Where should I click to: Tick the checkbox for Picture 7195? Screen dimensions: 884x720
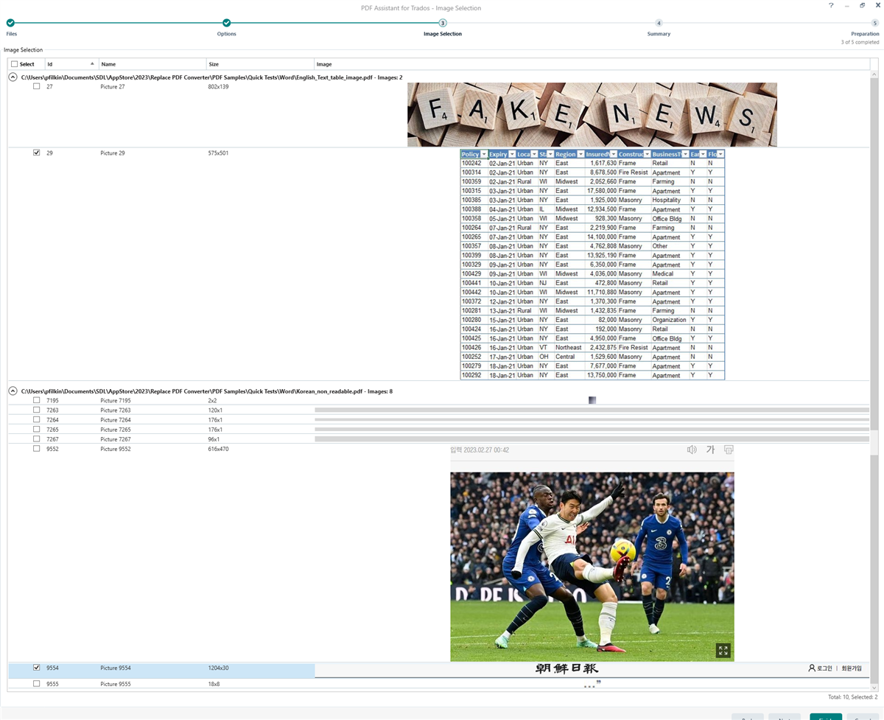click(x=37, y=400)
